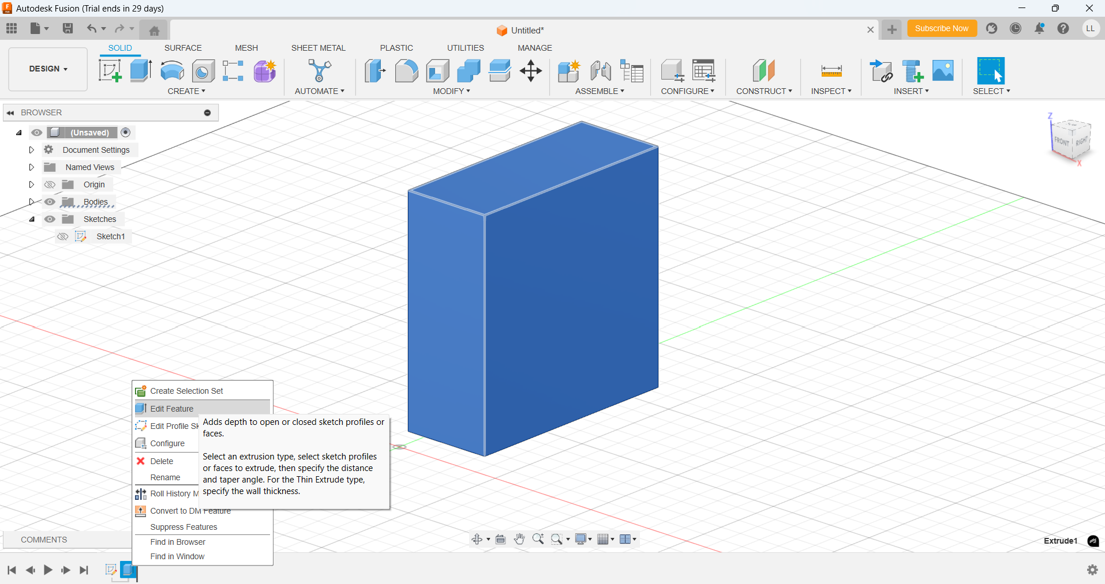Toggle visibility of Origin folder
The image size is (1105, 584).
click(x=50, y=184)
